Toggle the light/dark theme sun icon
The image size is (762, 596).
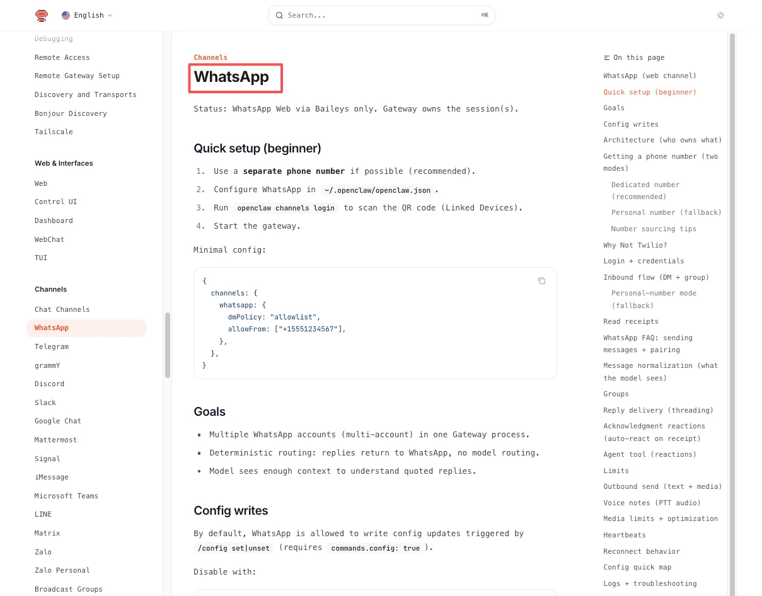coord(720,16)
